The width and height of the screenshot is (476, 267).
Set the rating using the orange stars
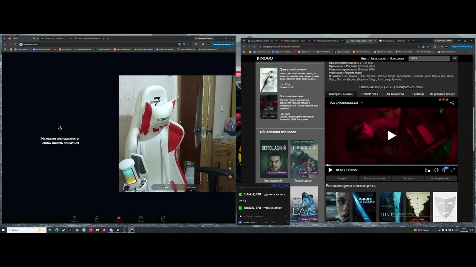[x=443, y=99]
